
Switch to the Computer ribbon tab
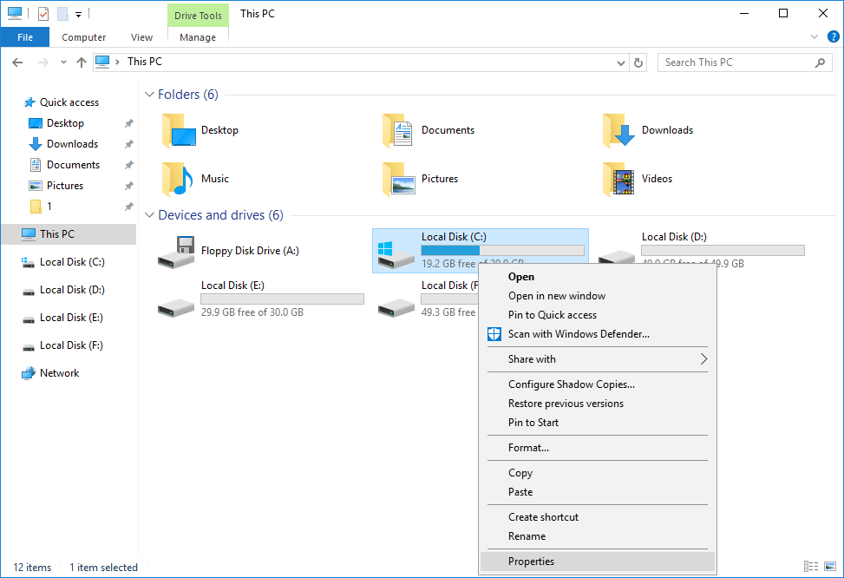(83, 37)
